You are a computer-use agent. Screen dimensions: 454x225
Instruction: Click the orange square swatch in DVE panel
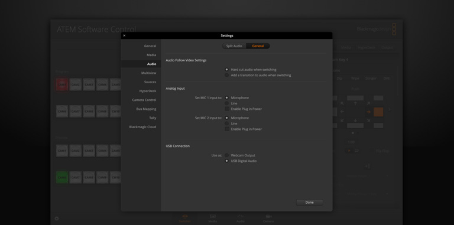coord(378,112)
